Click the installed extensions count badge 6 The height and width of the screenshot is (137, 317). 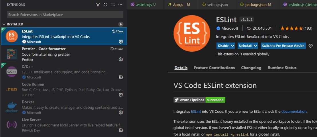pyautogui.click(x=121, y=24)
